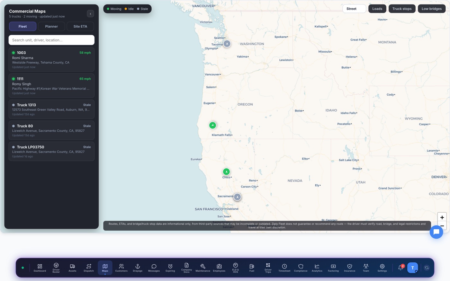The height and width of the screenshot is (281, 450).
Task: Toggle the Low bridges map layer
Action: [x=431, y=9]
